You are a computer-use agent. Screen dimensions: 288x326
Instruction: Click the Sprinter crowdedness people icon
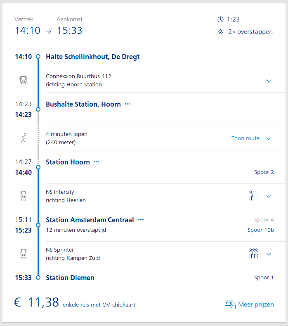point(253,254)
